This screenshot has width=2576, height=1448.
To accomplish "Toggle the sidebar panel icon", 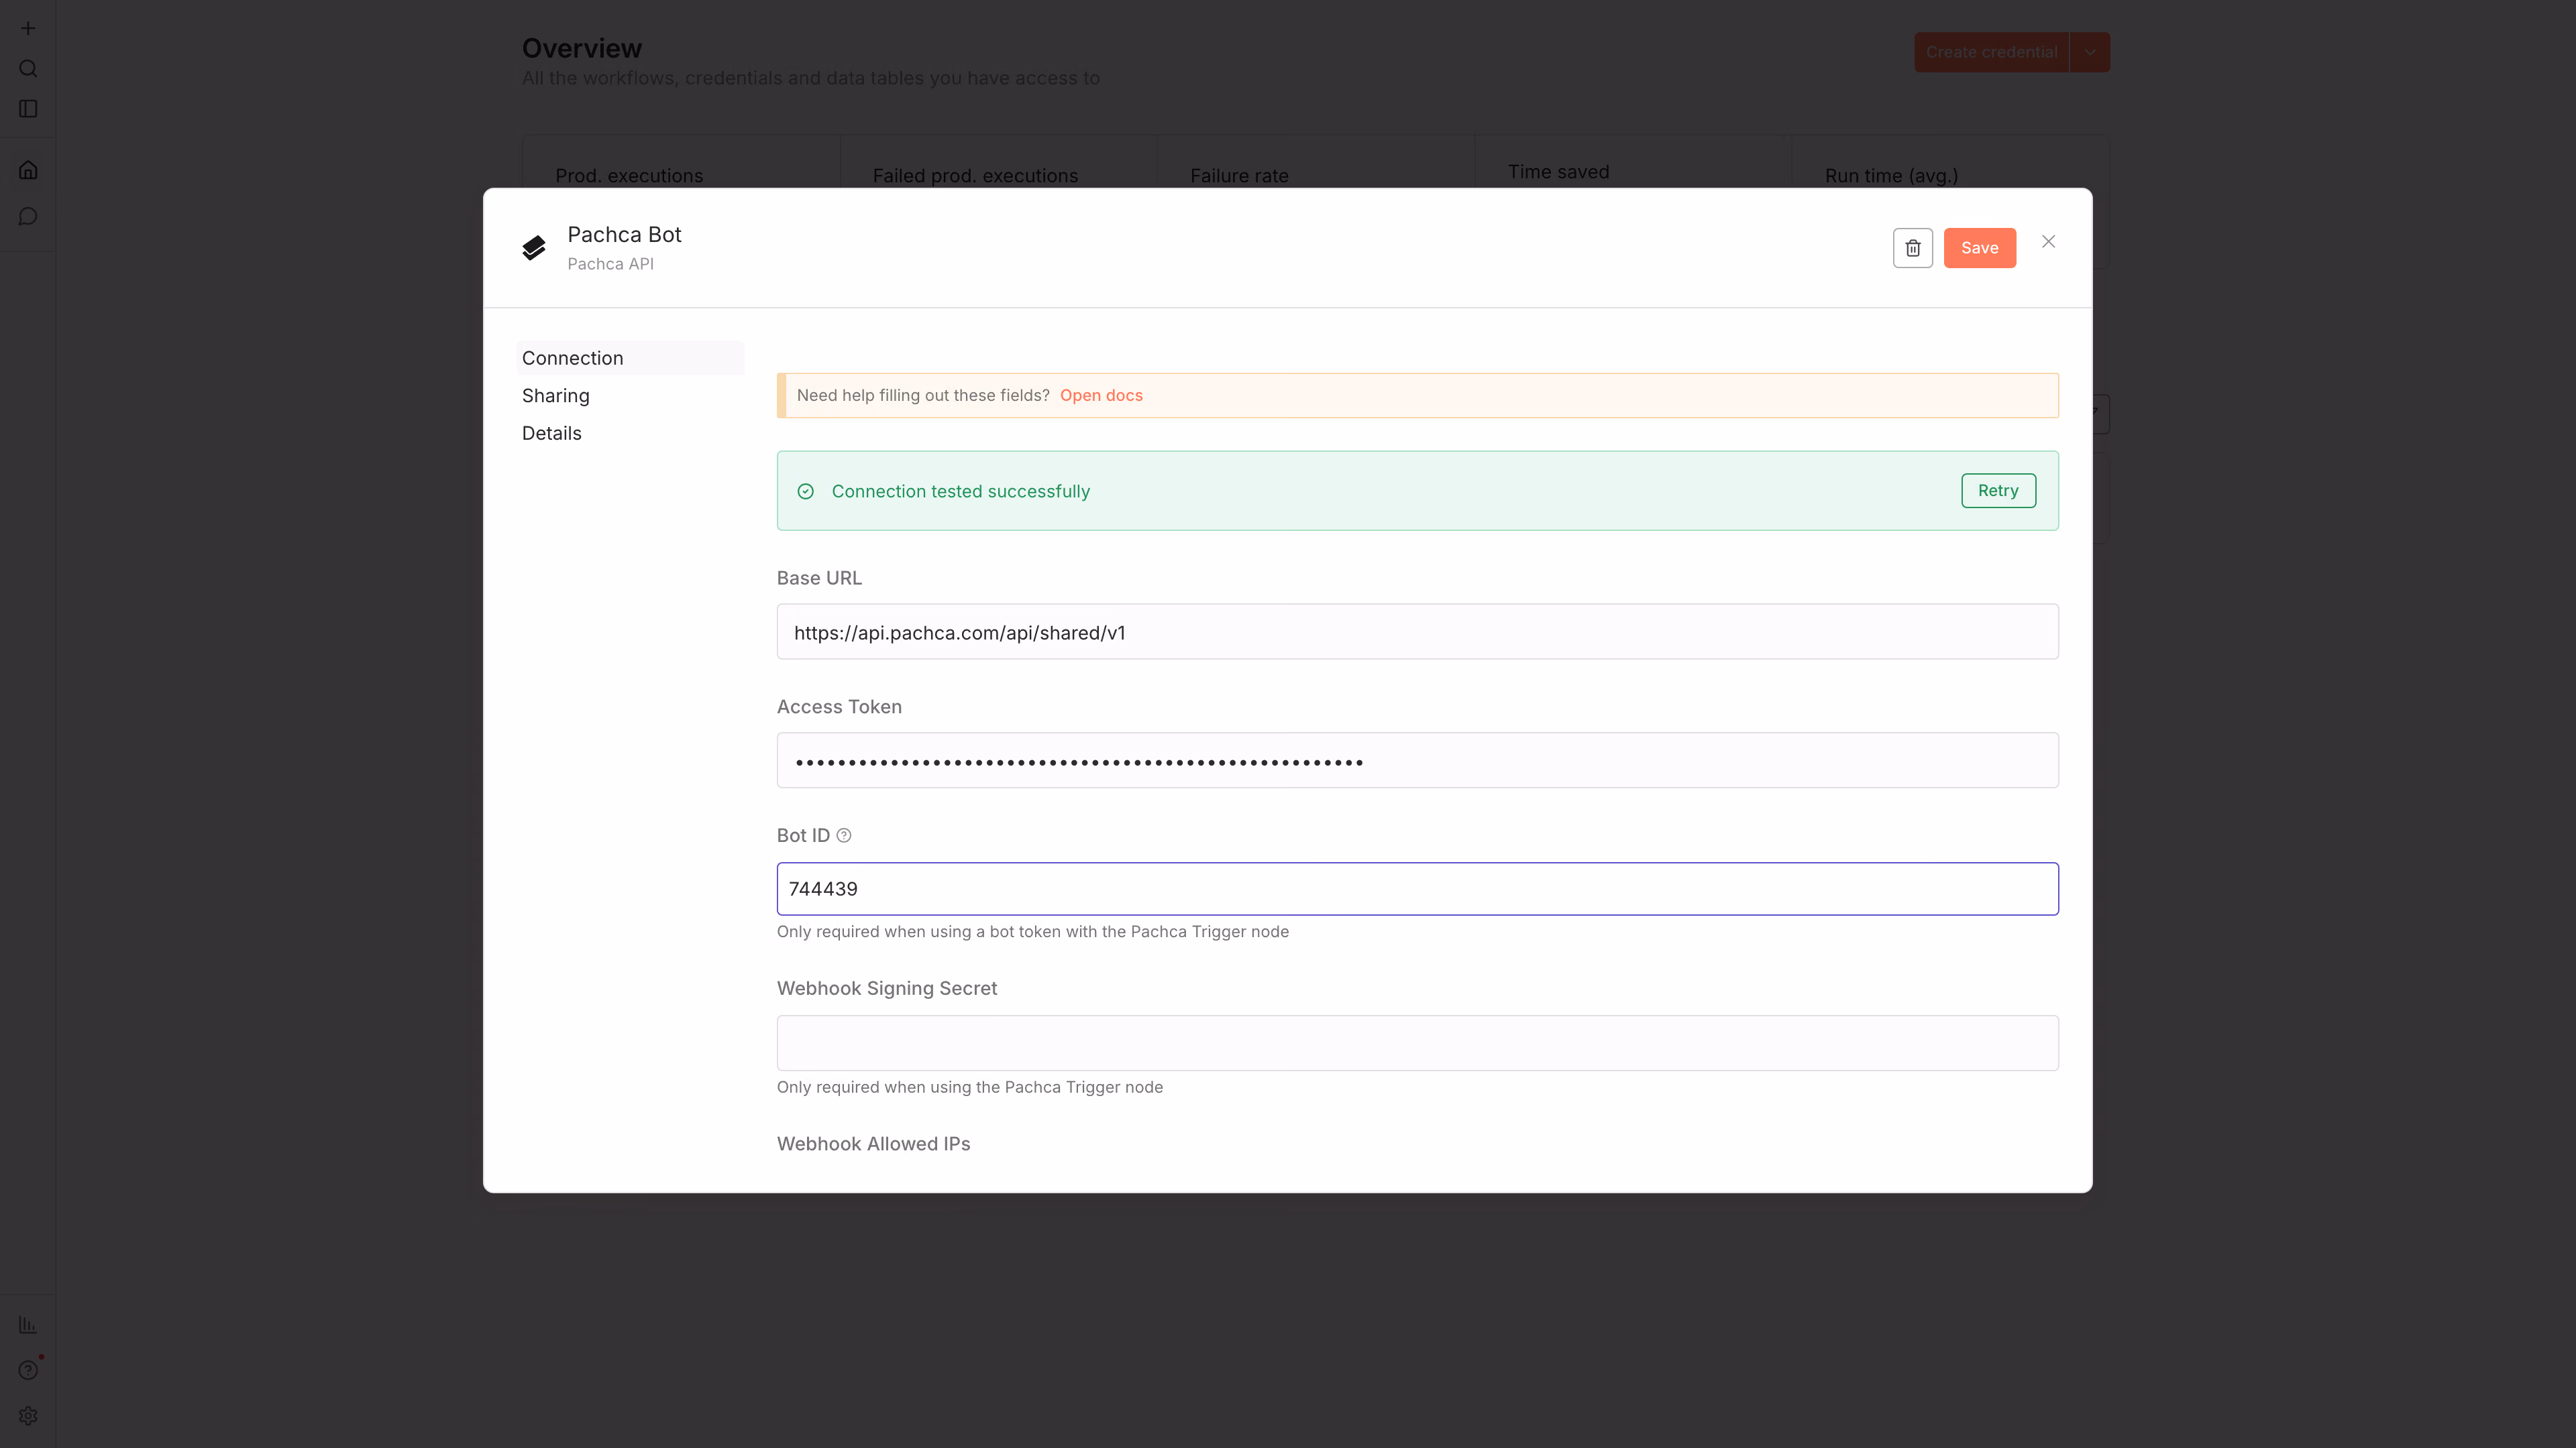I will tap(28, 109).
